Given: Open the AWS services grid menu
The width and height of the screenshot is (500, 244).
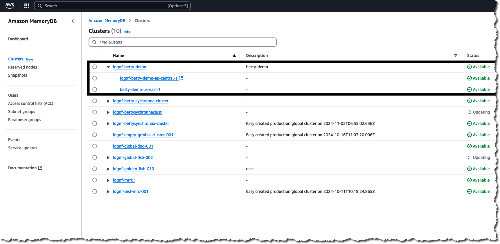Looking at the screenshot, I should point(27,6).
